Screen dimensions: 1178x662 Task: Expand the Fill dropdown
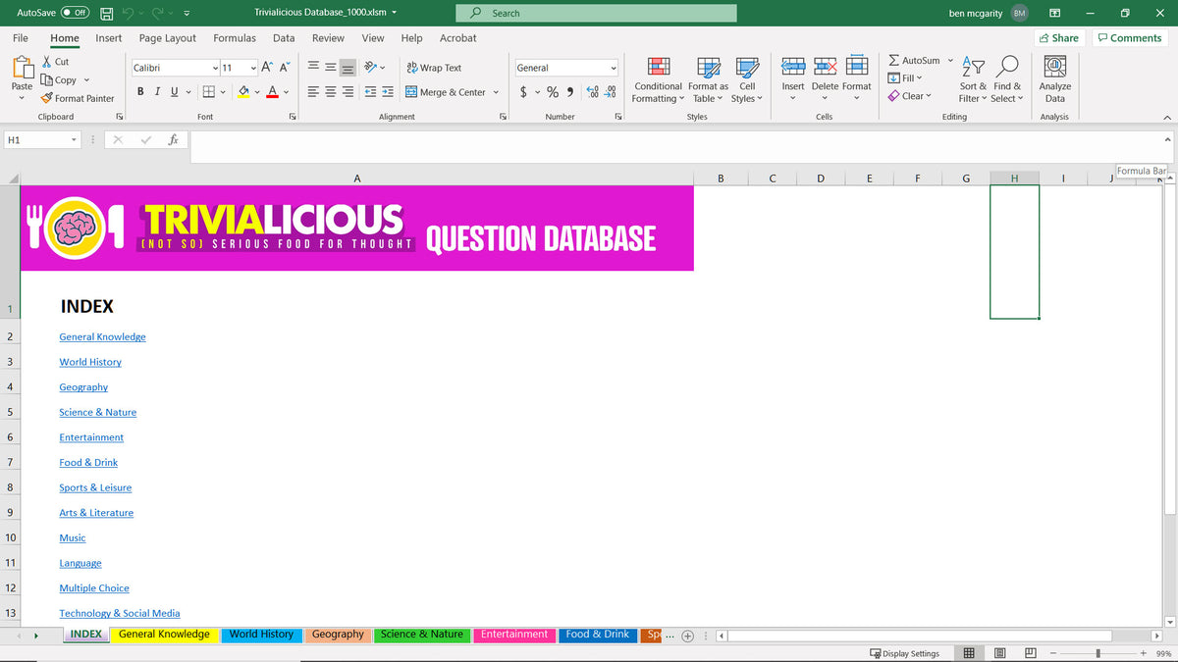click(919, 78)
